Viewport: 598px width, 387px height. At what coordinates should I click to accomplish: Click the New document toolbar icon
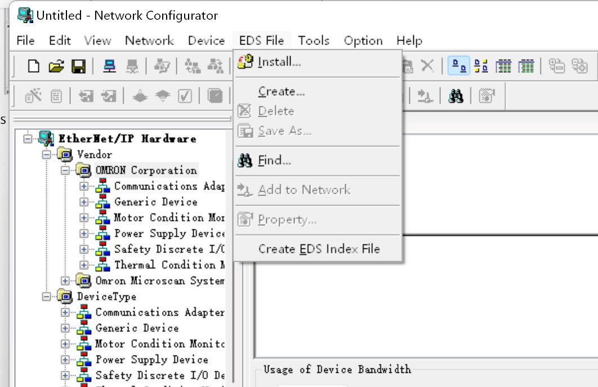click(x=34, y=66)
